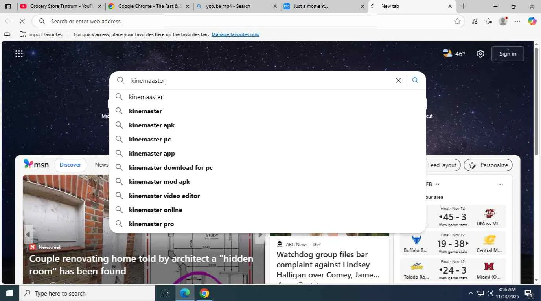Choose the 'kinemaster online' suggestion

[268, 210]
